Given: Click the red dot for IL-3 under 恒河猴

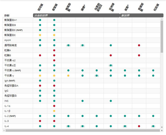Looking at the screenshot, I should [x=40, y=121].
